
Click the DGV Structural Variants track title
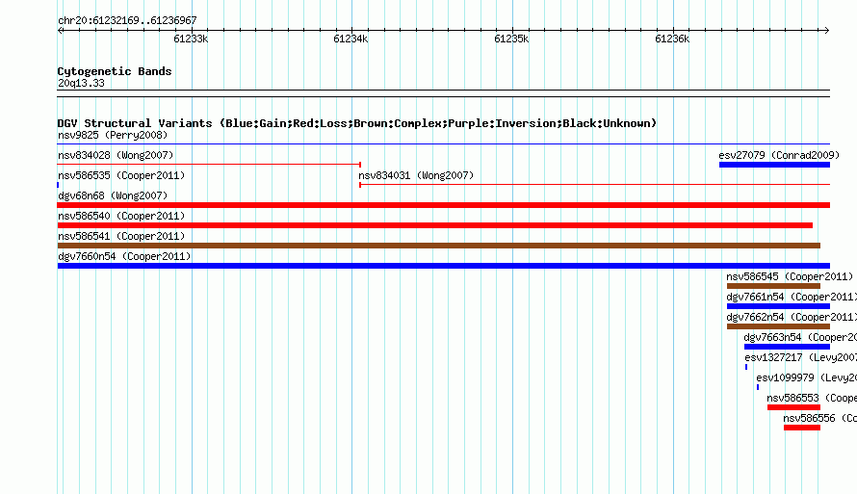pyautogui.click(x=356, y=123)
